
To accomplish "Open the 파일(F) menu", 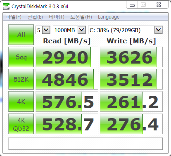I will point(14,17).
